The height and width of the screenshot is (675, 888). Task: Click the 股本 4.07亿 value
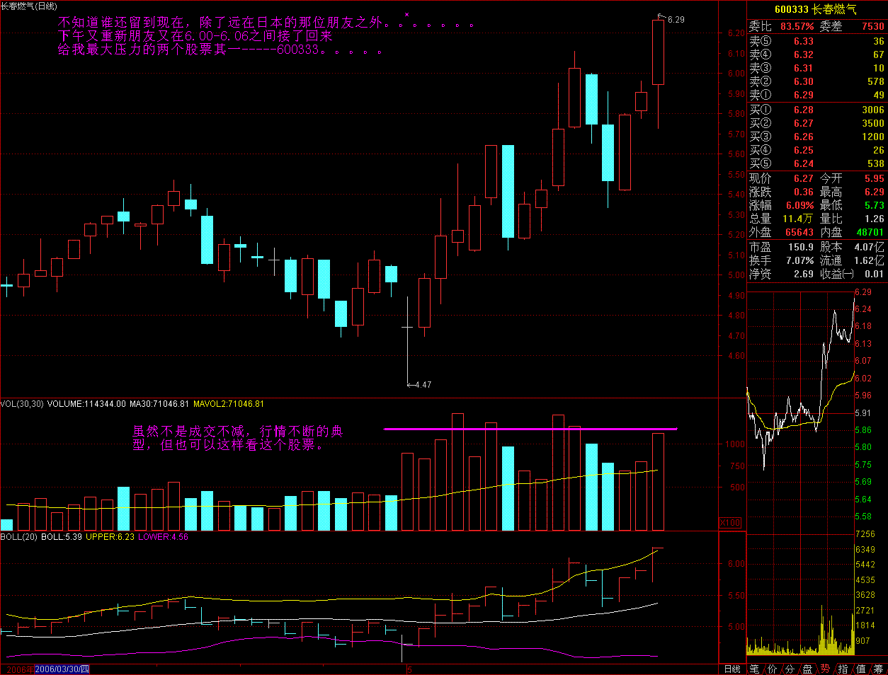click(869, 247)
